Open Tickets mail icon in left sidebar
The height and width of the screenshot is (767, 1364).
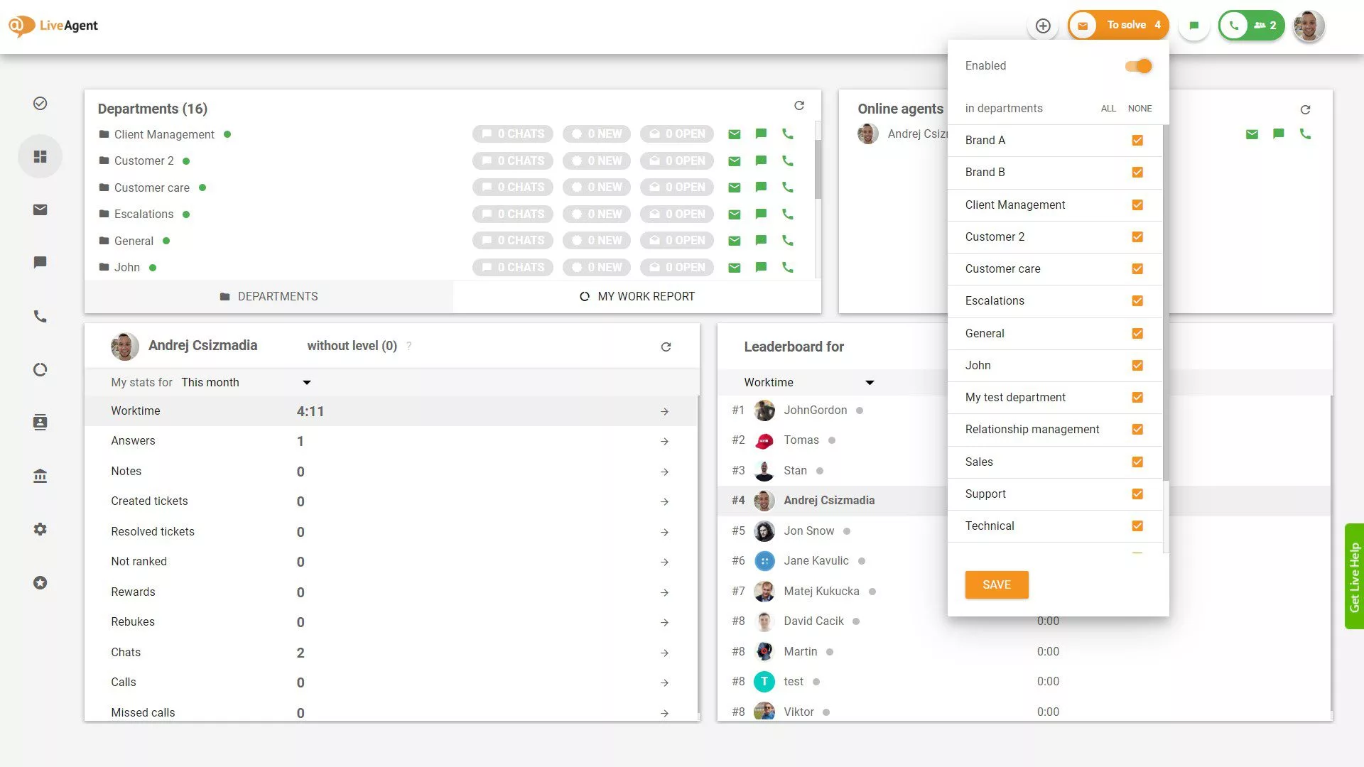click(40, 210)
